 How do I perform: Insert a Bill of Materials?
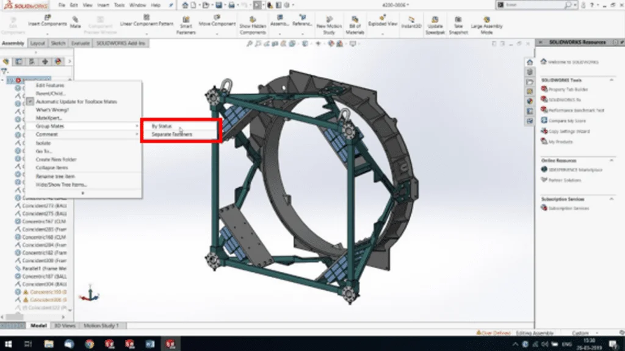click(x=355, y=26)
